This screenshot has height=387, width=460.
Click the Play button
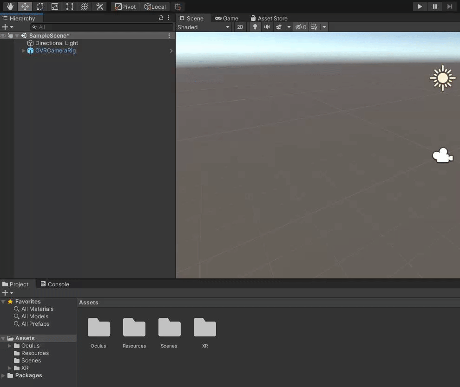[x=420, y=6]
